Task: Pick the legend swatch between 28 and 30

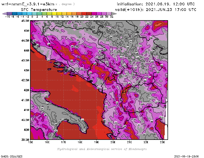Action: click(x=104, y=14)
